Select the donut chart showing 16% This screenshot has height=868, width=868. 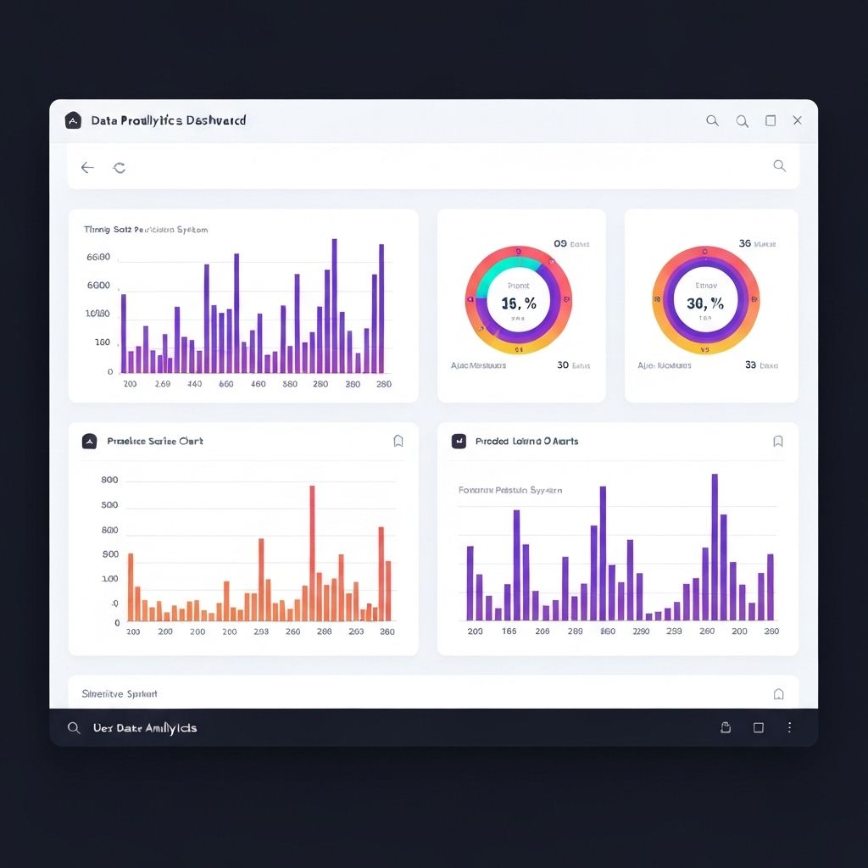(518, 300)
